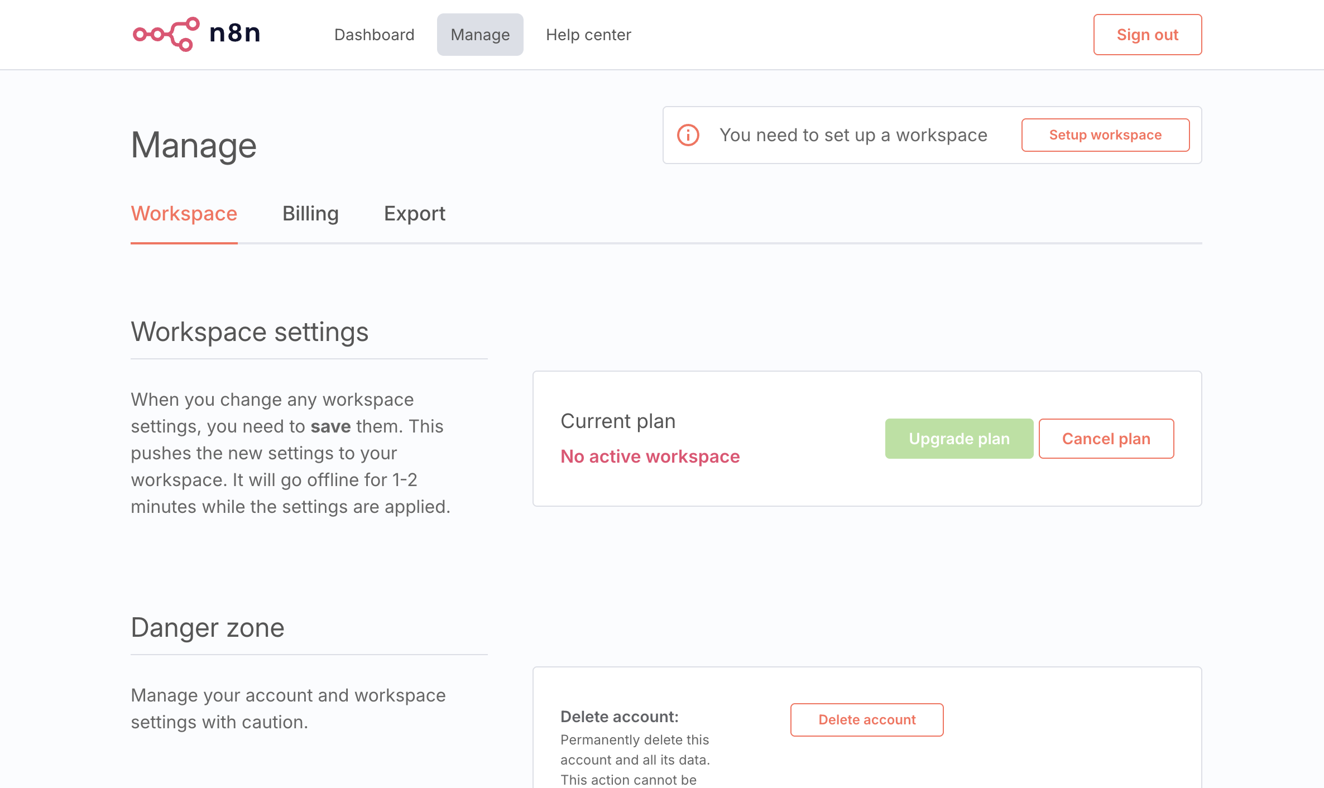Click the n8n logo icon
Image resolution: width=1324 pixels, height=788 pixels.
pos(166,34)
